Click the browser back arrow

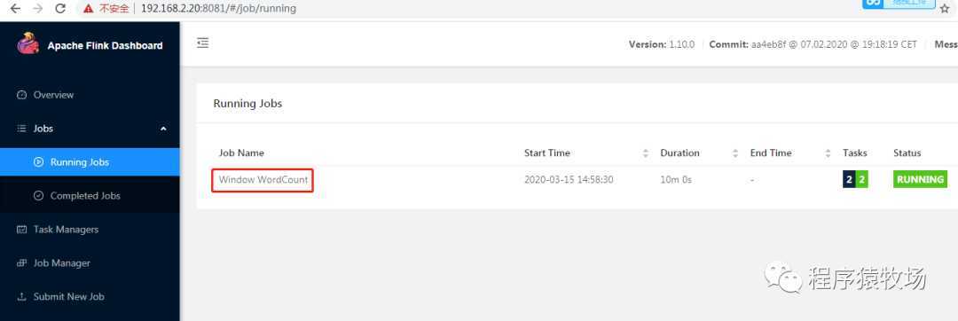pos(15,9)
